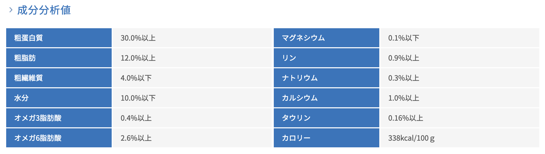Select the オメガ6脂肪酸 label
Viewport: 545px width, 154px height.
(x=38, y=138)
